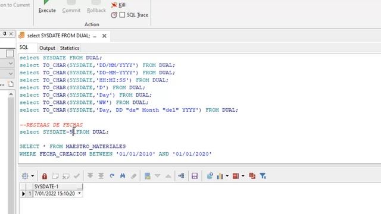Click the insert record icon
The image size is (381, 214).
[55, 176]
